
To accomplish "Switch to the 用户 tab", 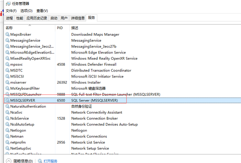I will click(64, 18).
